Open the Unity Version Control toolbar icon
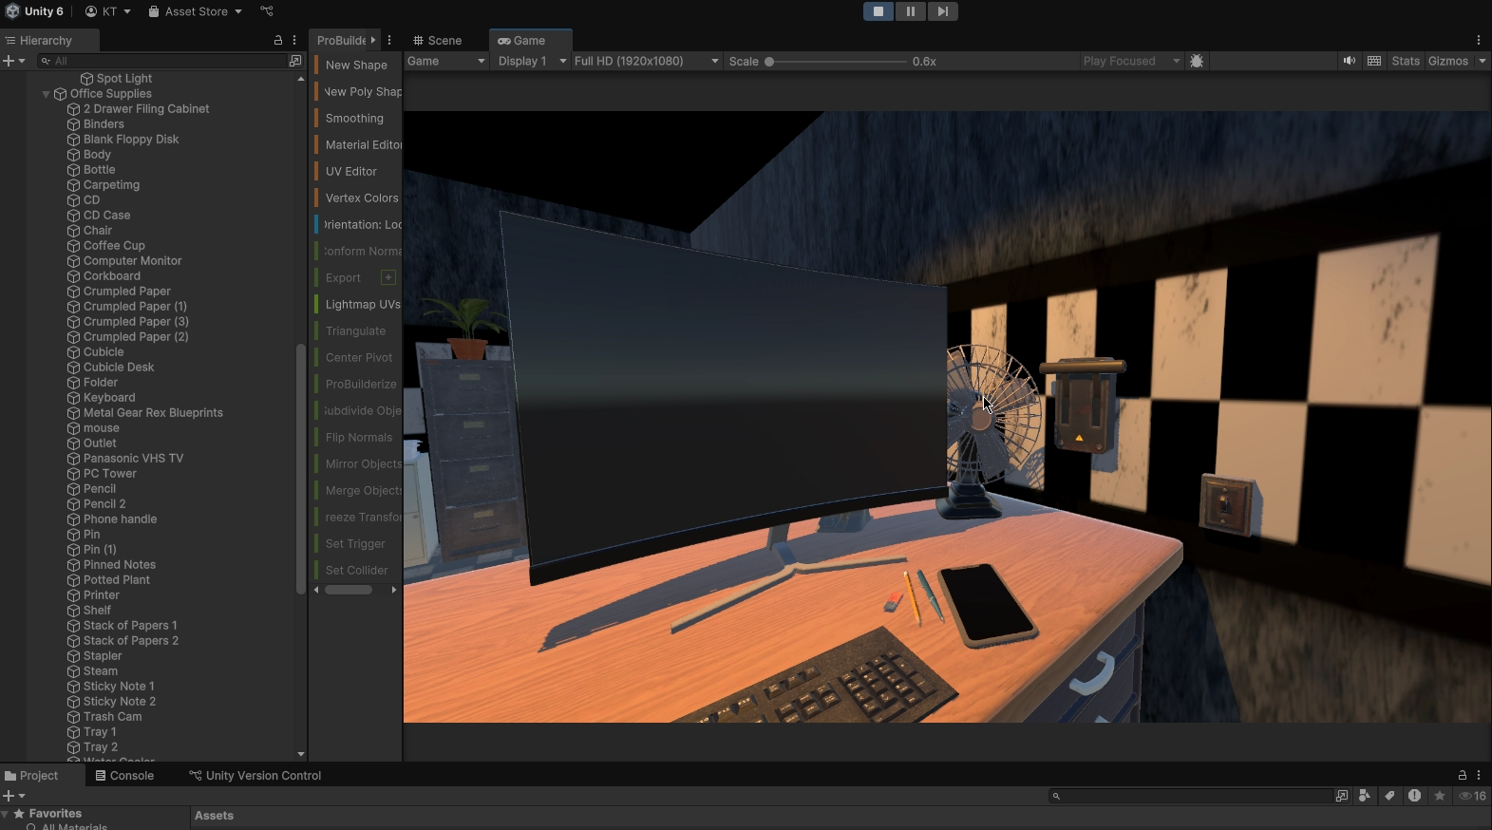This screenshot has height=830, width=1492. 267,11
